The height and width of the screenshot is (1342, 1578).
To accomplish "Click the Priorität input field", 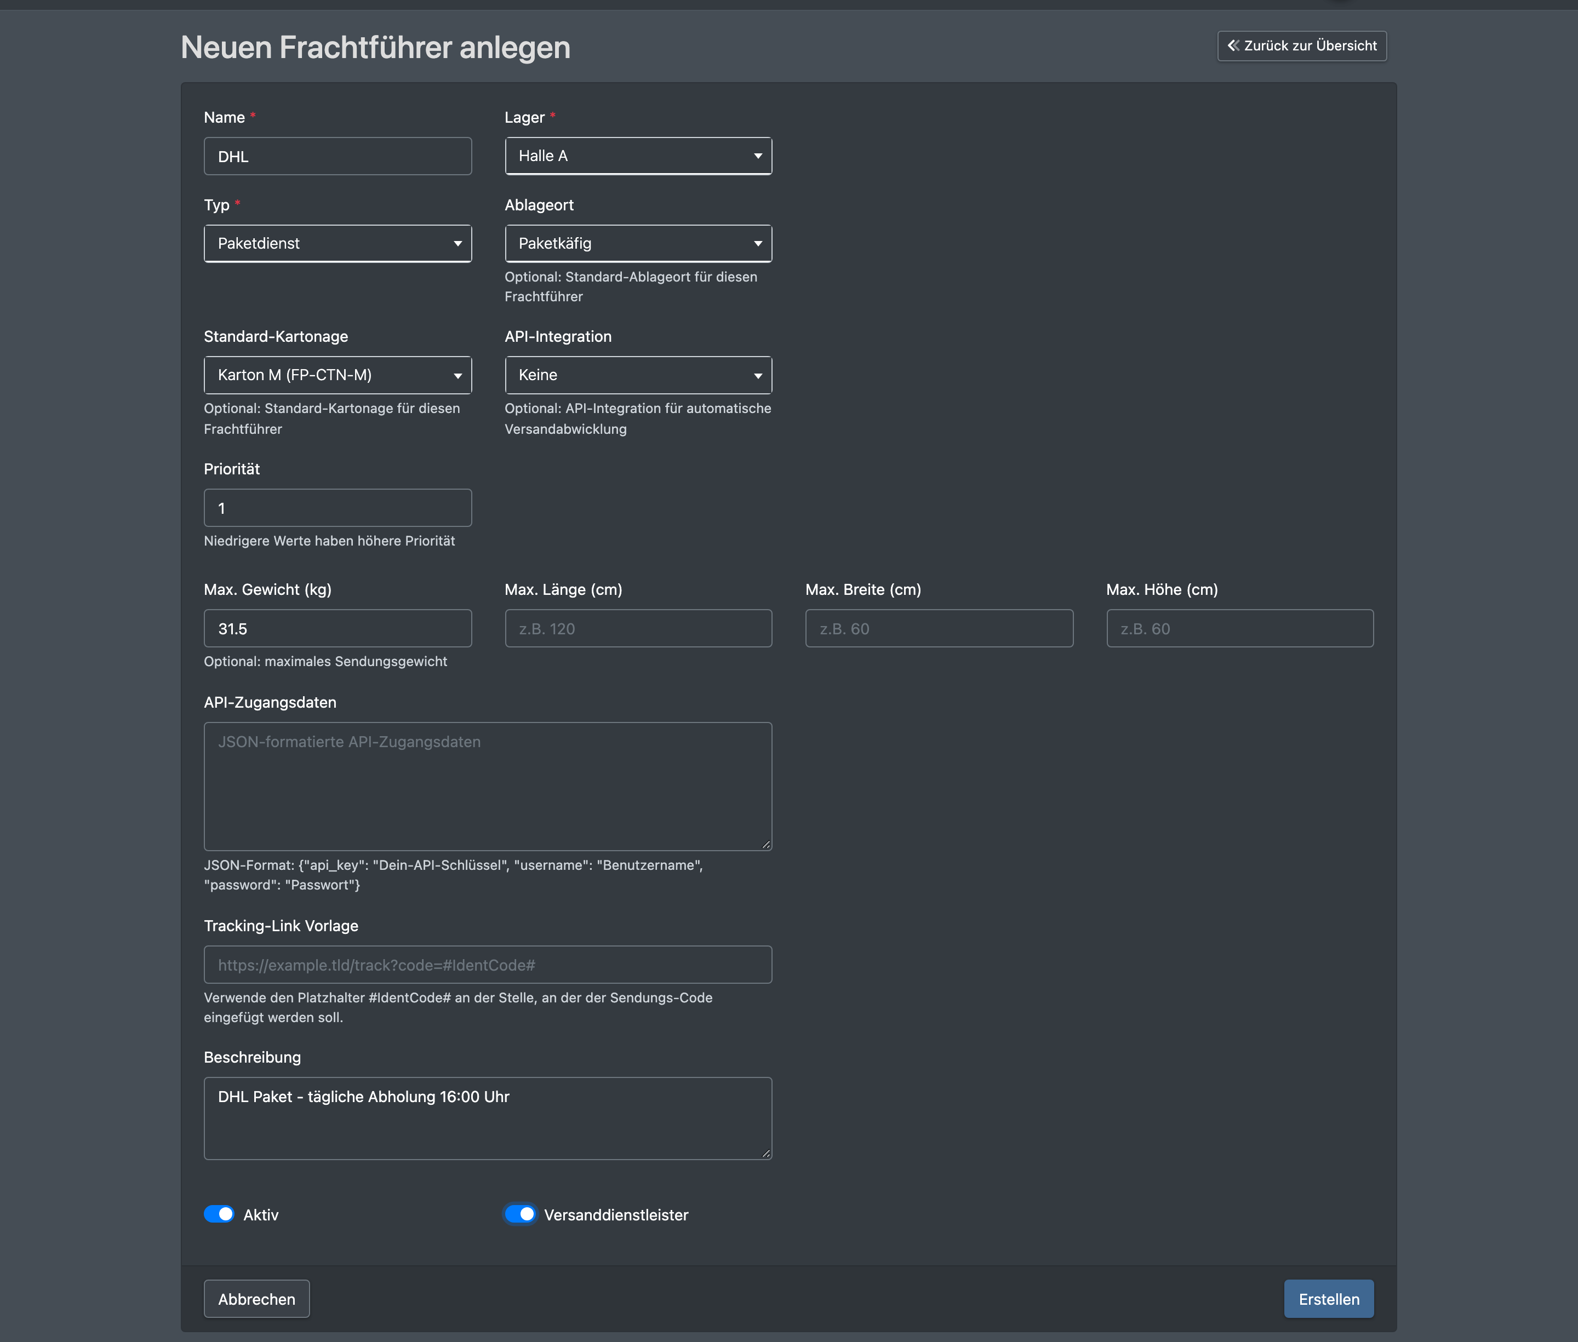I will click(x=338, y=507).
